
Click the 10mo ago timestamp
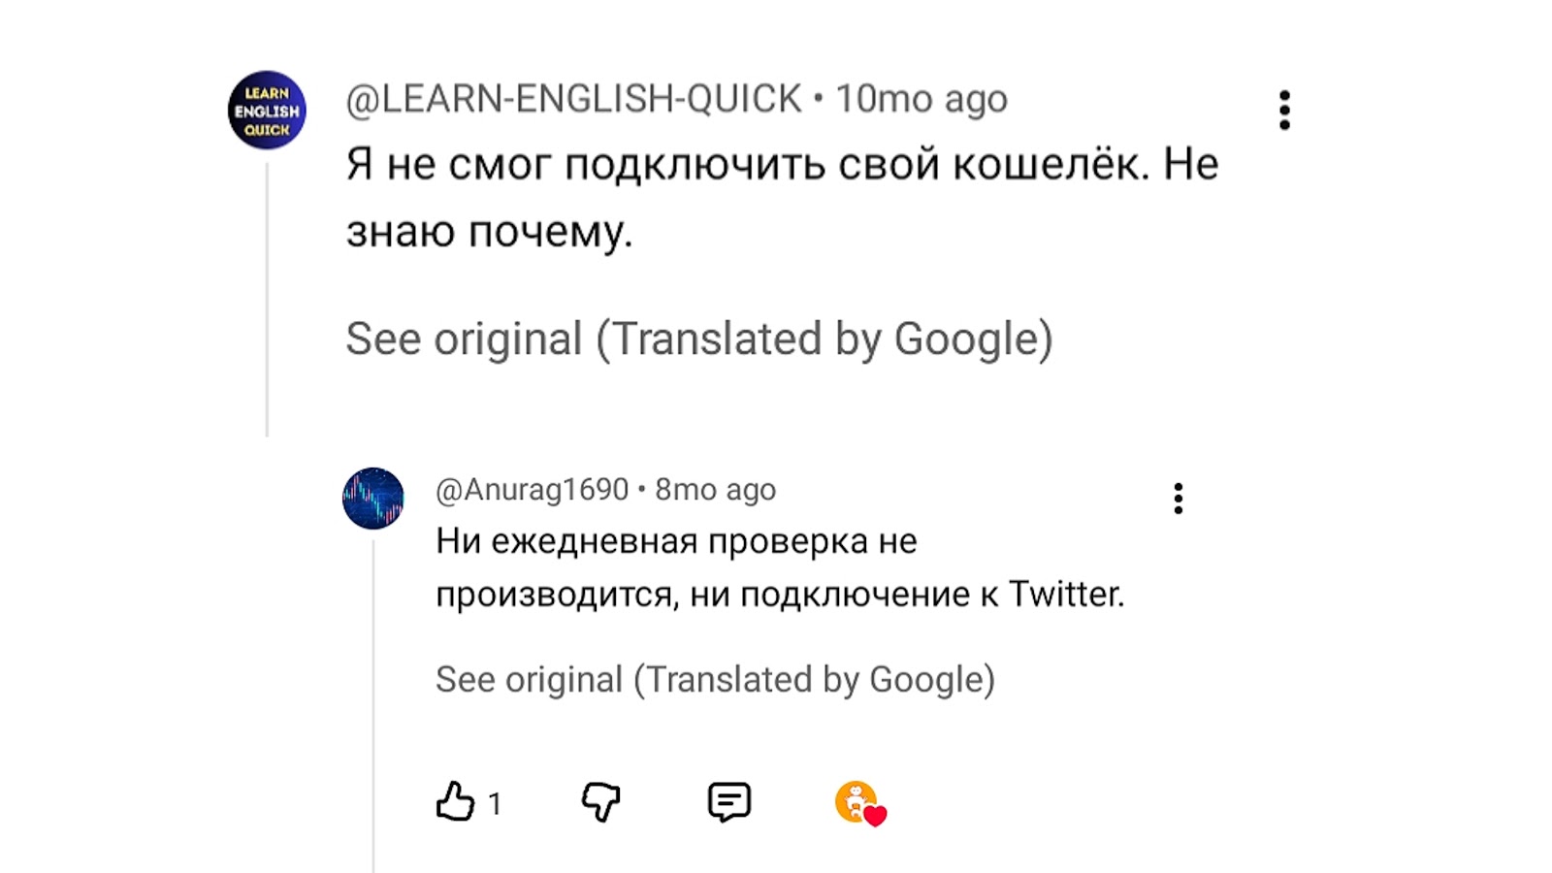(921, 99)
